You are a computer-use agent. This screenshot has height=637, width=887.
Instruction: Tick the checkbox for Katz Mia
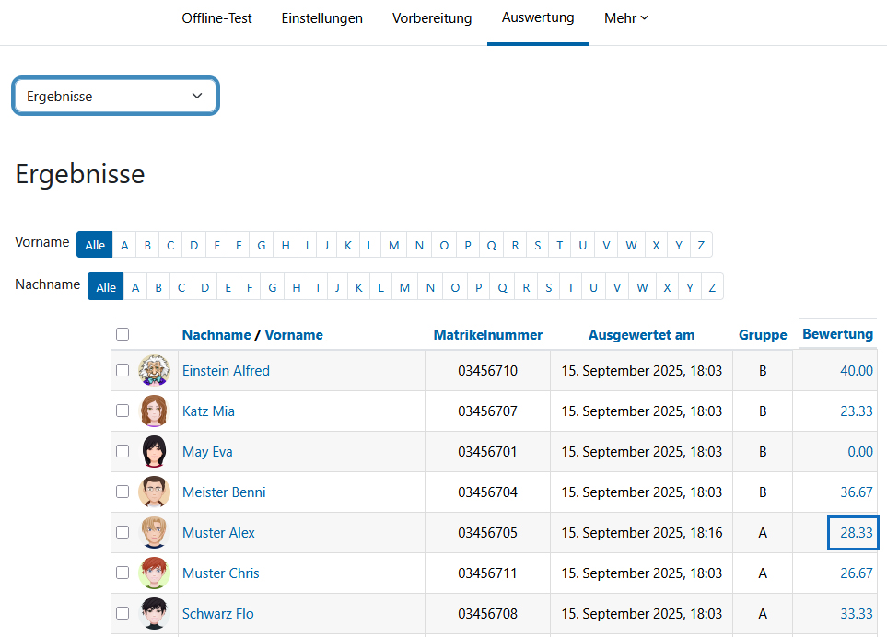coord(123,411)
